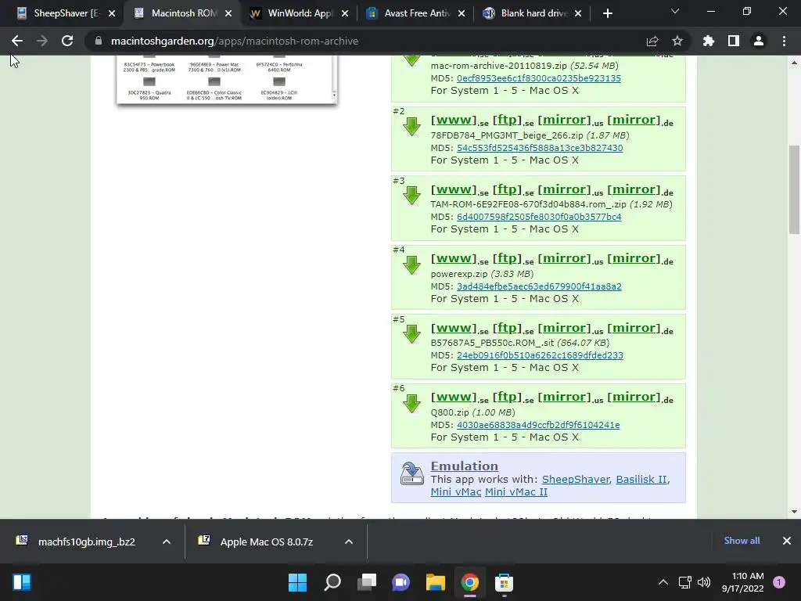The width and height of the screenshot is (801, 601).
Task: Reload the current page
Action: pyautogui.click(x=67, y=41)
